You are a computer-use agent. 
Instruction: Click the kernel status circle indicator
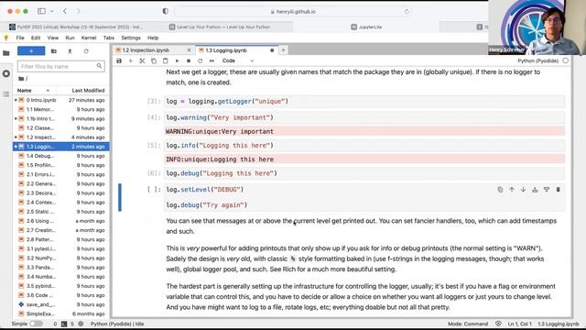click(x=566, y=60)
